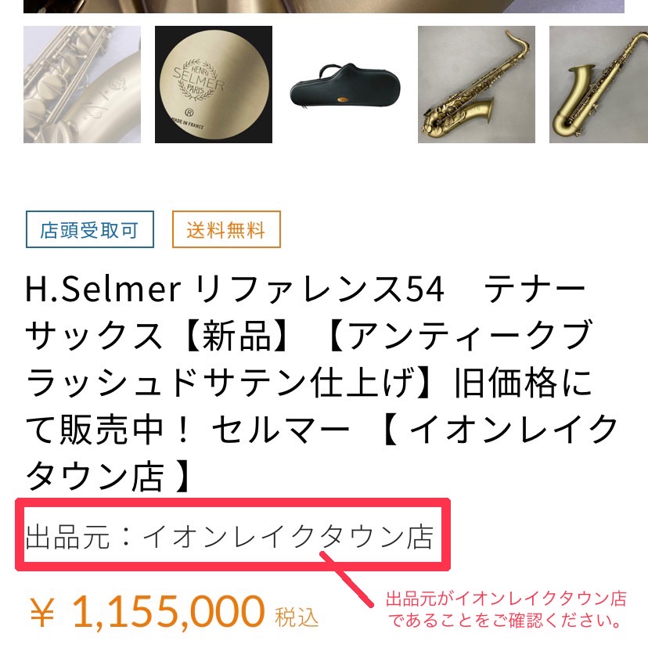The height and width of the screenshot is (648, 648).
Task: Click the blue 店頭受取可 badge
Action: 90,229
